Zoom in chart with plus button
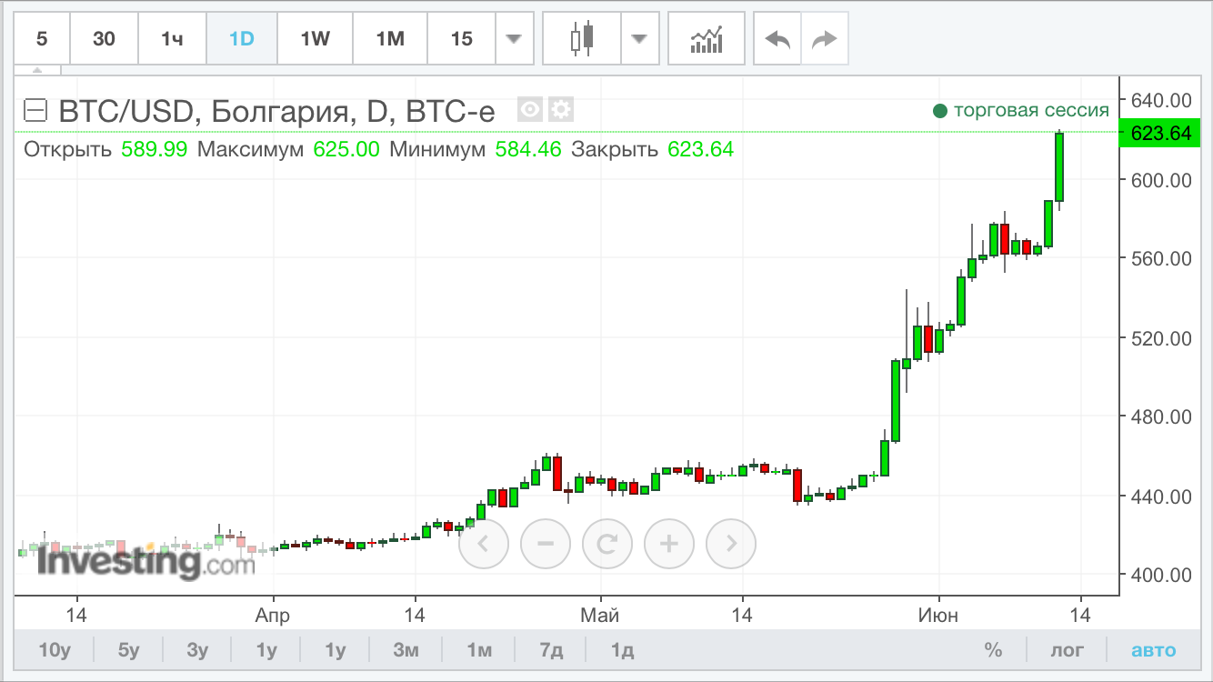Screen dimensions: 1213x682 (669, 544)
